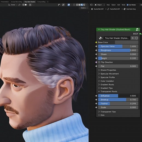Click the node group edit icon in header
The image size is (142, 142).
point(137,29)
